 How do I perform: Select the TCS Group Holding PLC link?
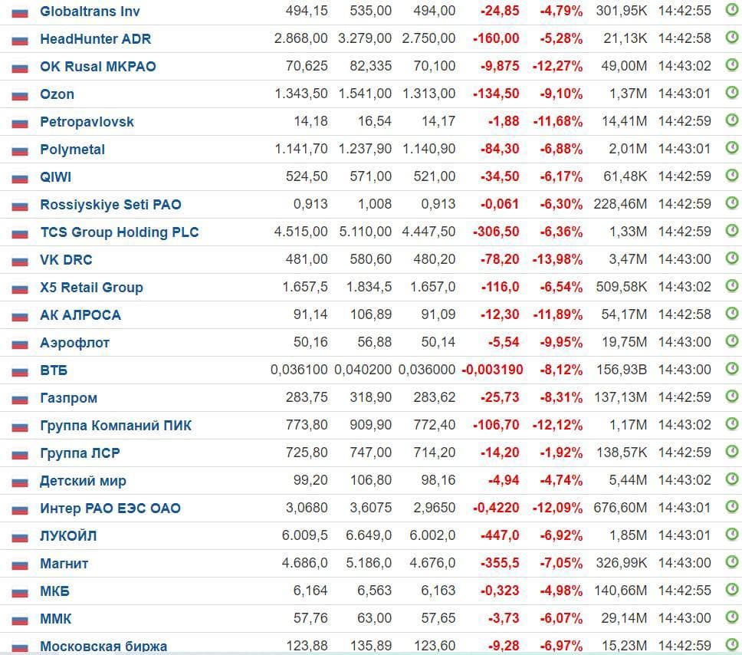pyautogui.click(x=120, y=232)
